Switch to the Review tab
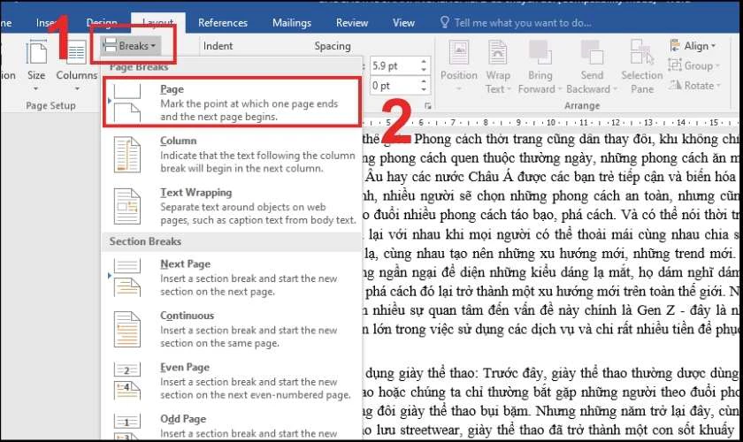 point(352,23)
